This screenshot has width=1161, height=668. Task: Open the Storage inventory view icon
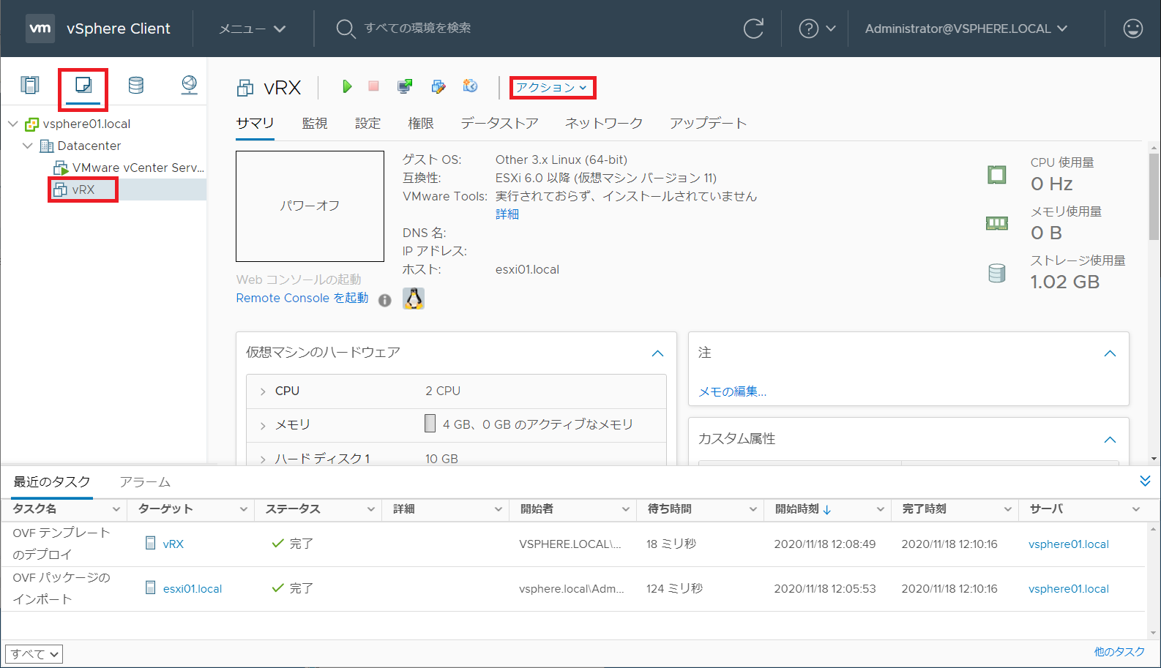point(136,86)
